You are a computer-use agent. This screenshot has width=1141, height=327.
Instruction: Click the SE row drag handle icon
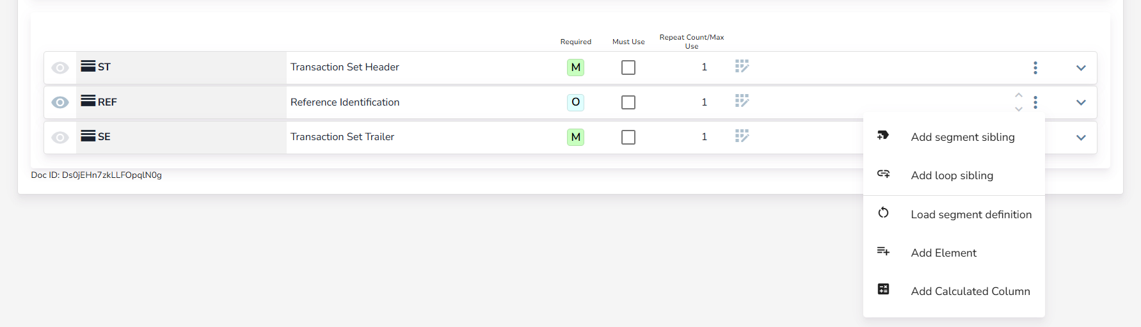[x=88, y=136]
